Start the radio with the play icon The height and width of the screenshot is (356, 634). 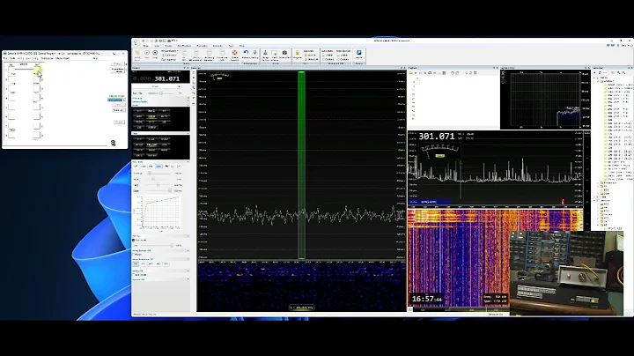147,53
